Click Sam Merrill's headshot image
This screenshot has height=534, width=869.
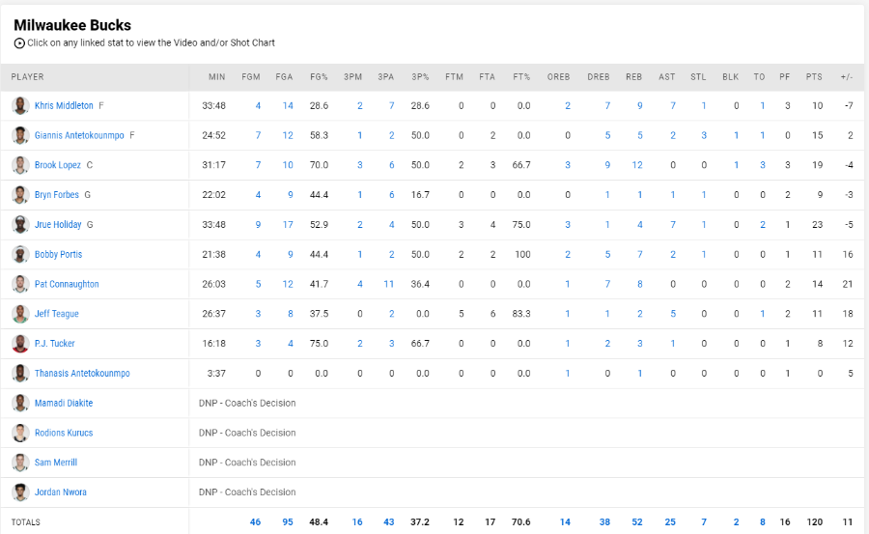20,463
